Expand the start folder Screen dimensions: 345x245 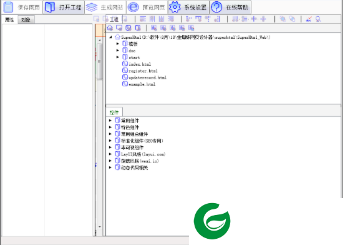118,57
